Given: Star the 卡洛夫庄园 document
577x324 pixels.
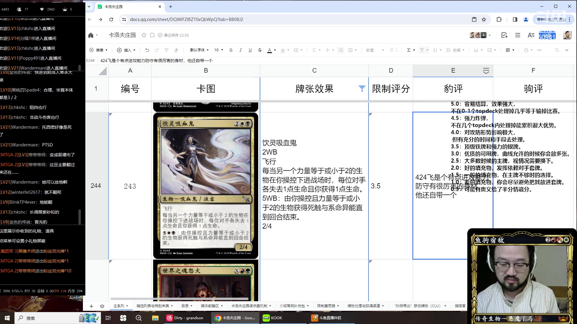Looking at the screenshot, I should (x=144, y=35).
